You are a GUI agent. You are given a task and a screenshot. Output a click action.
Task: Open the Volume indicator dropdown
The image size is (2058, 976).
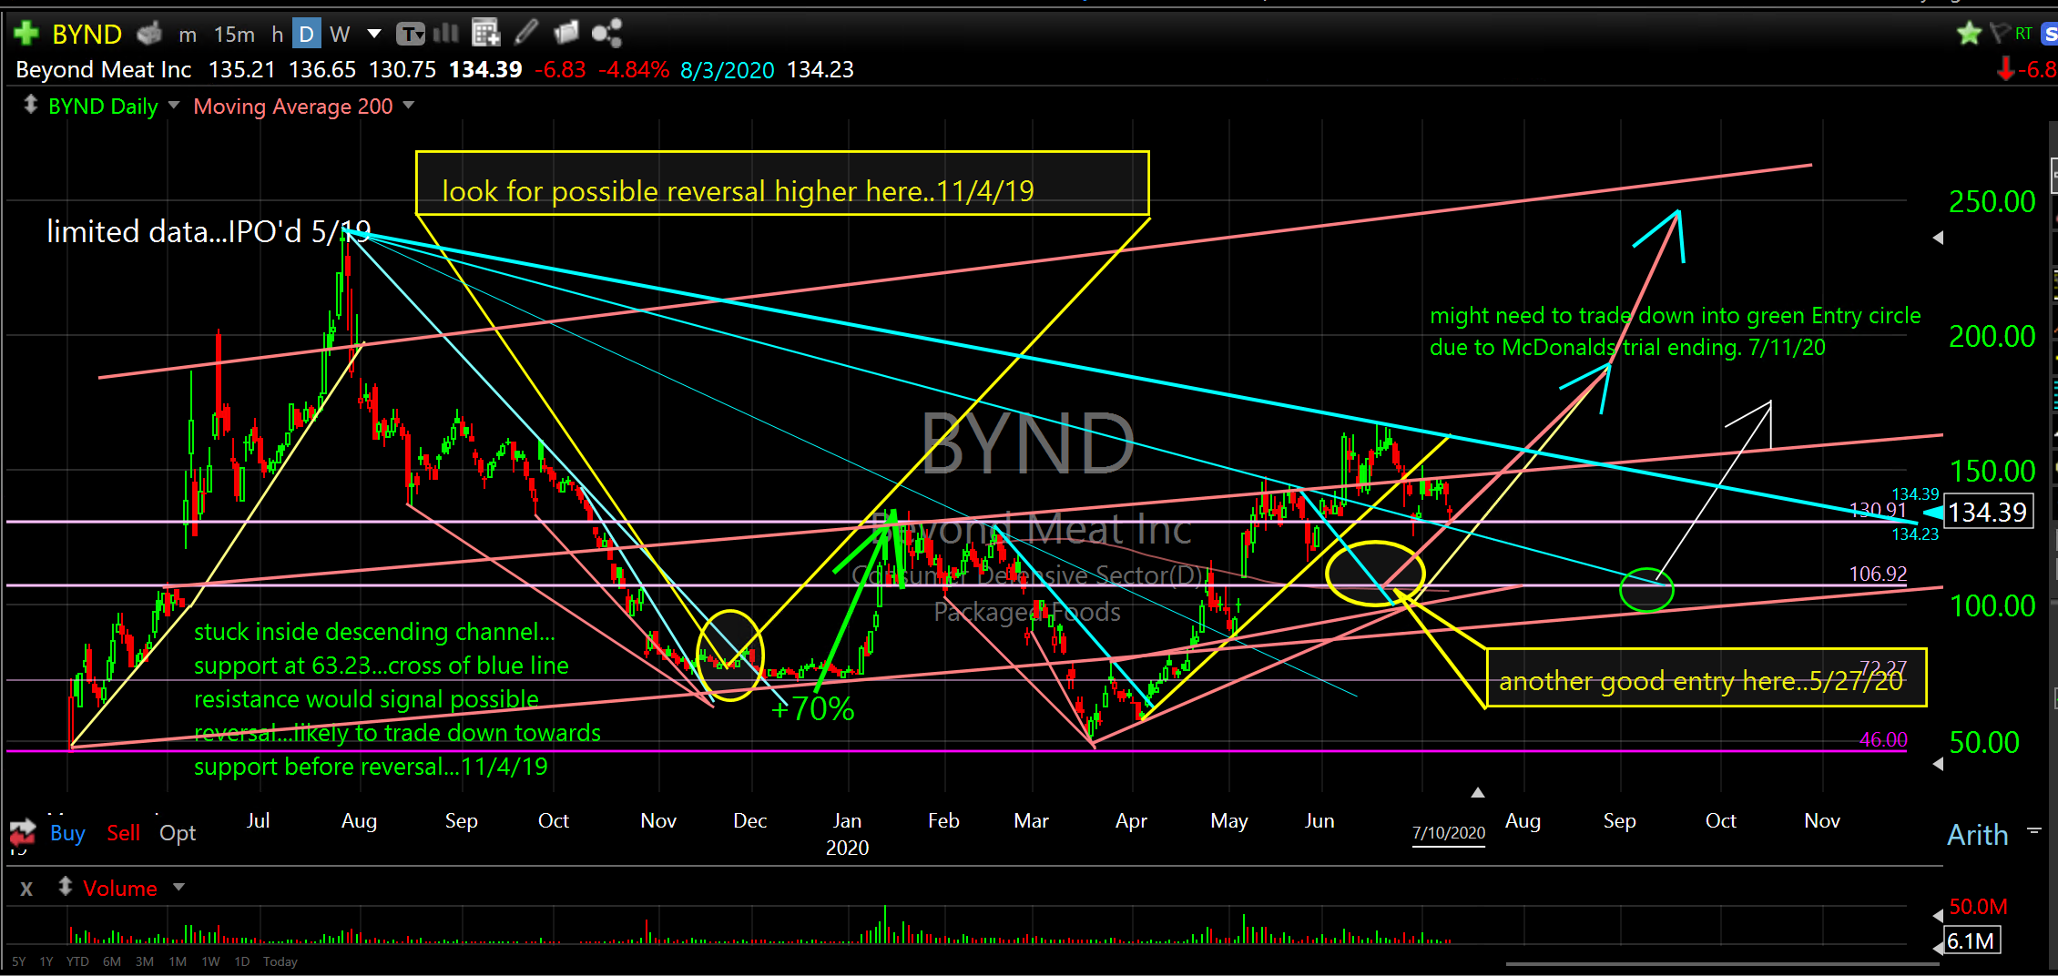coord(178,887)
